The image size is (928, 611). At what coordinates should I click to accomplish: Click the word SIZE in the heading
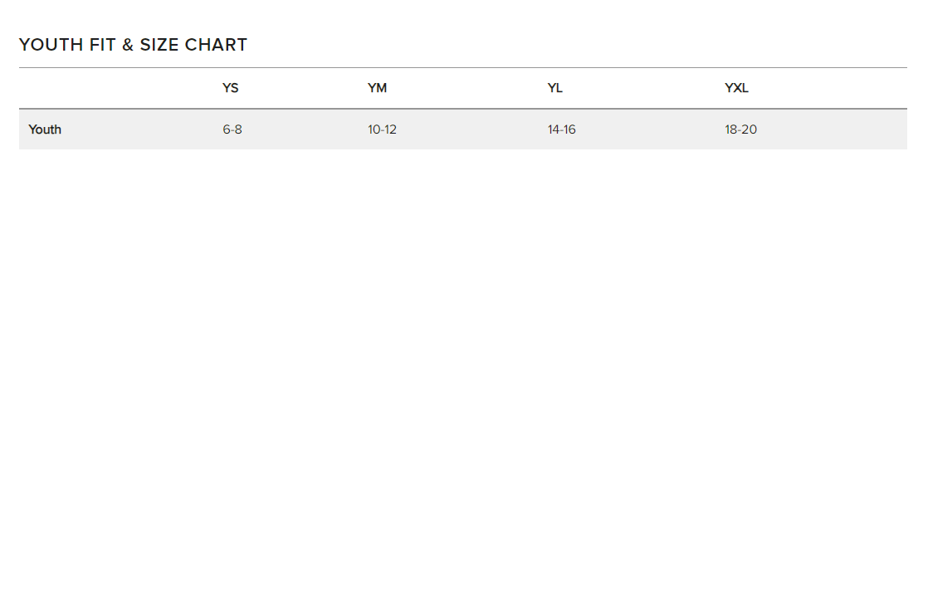coord(159,45)
